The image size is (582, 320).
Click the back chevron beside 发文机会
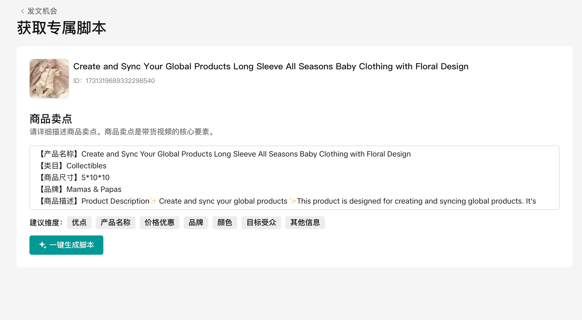pyautogui.click(x=22, y=11)
